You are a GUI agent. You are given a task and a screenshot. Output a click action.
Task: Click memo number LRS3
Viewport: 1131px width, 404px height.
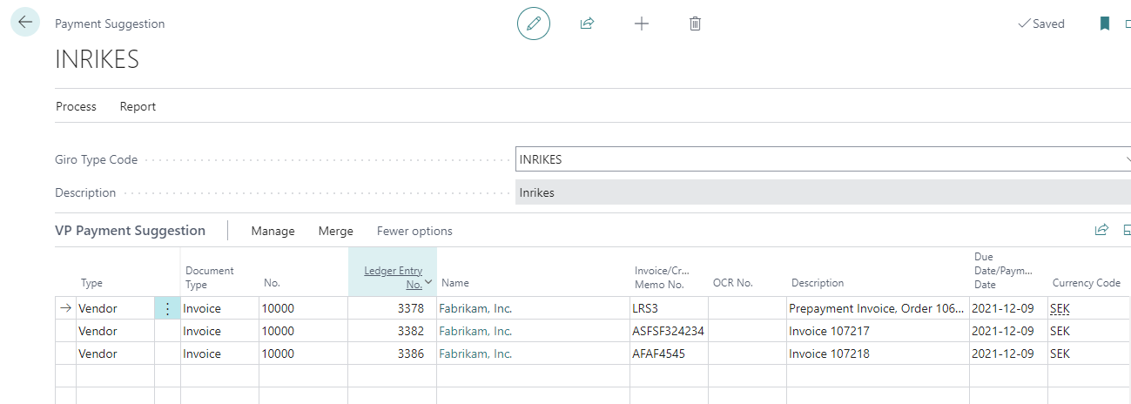(x=647, y=308)
